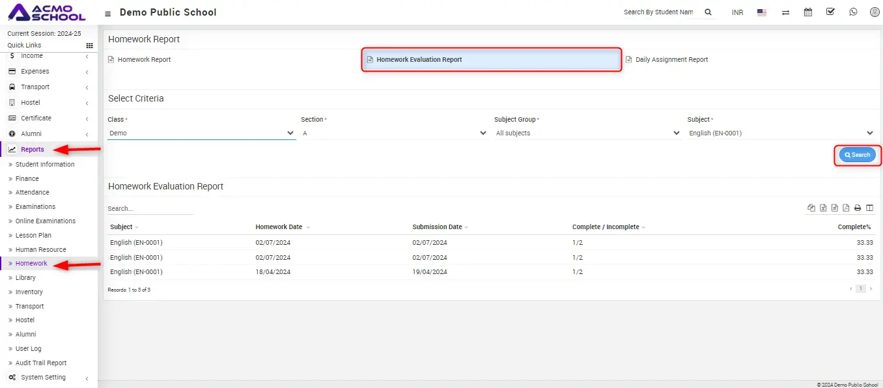Open the Homework Report tab
Image resolution: width=883 pixels, height=388 pixels.
(x=144, y=59)
